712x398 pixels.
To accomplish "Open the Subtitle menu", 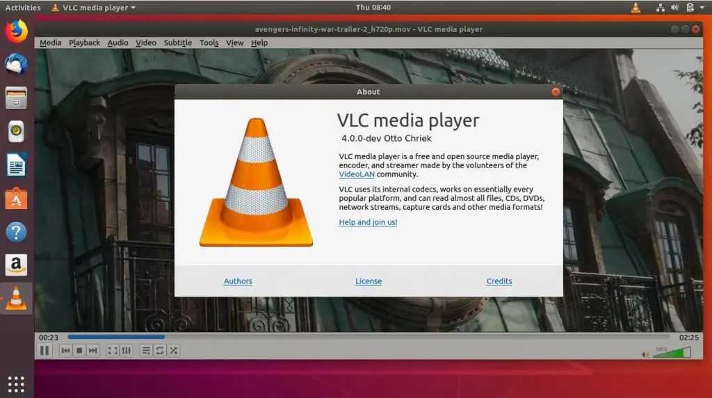I will click(x=177, y=42).
